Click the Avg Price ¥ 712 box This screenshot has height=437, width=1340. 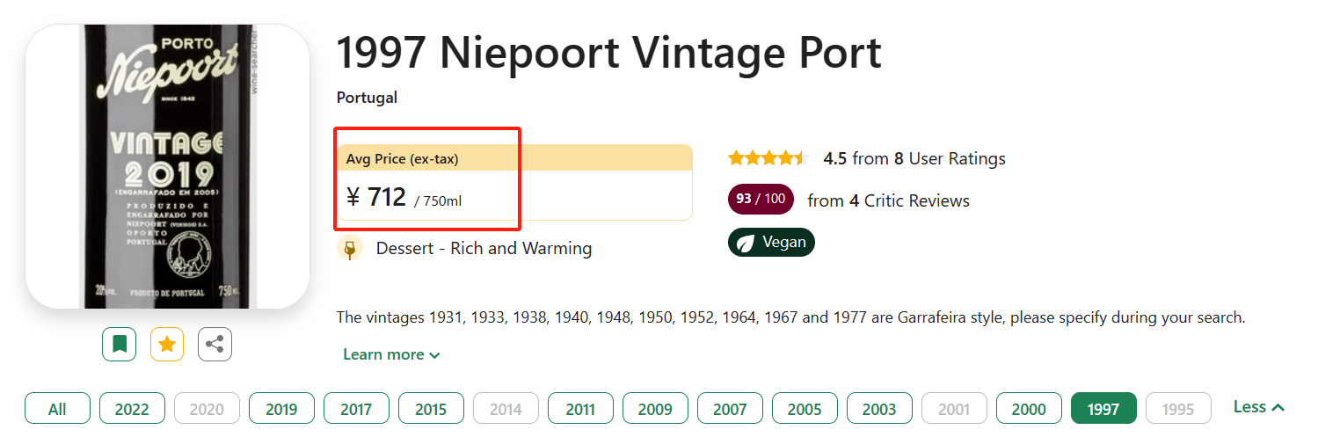(x=515, y=182)
